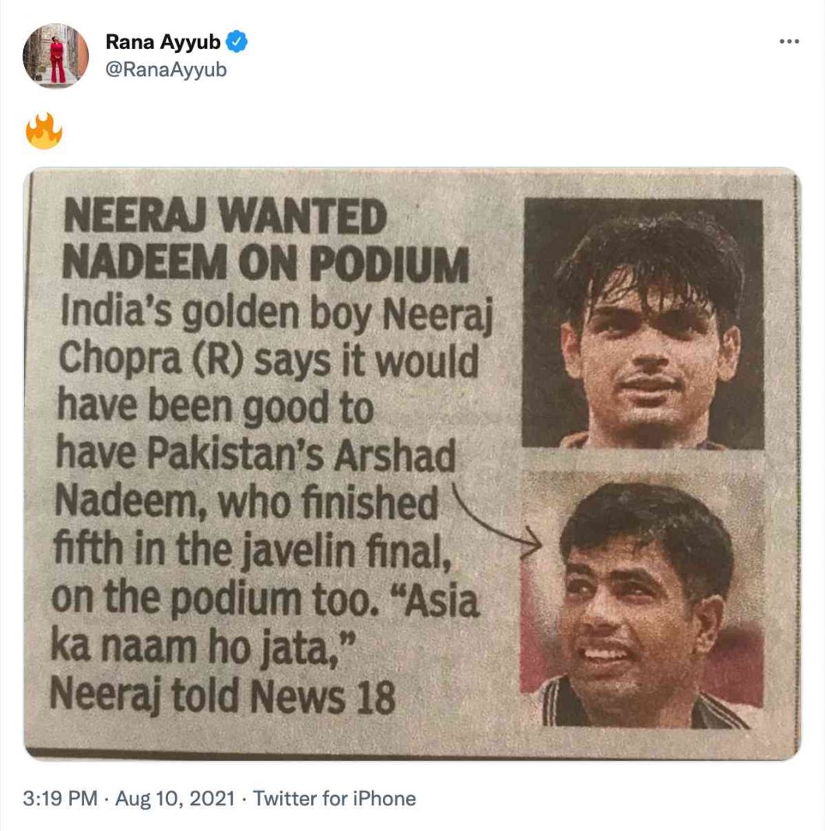
Task: Click the headline NEERAJ WANTED
Action: click(x=226, y=216)
